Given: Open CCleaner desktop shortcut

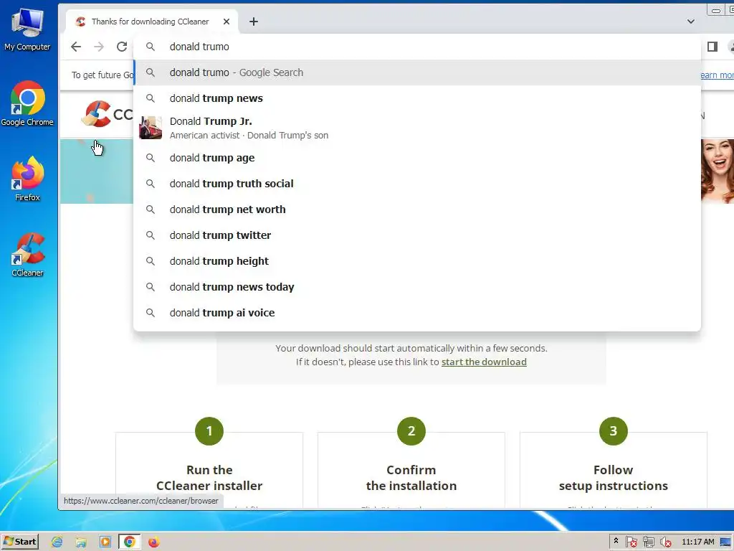Looking at the screenshot, I should (27, 255).
